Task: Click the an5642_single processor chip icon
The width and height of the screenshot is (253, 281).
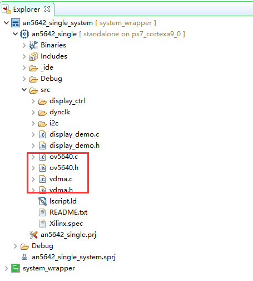Action: click(24, 34)
